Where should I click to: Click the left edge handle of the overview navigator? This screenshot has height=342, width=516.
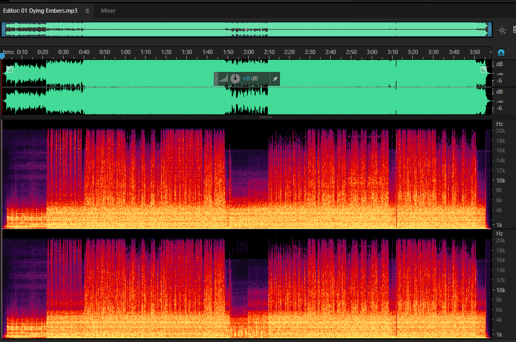pyautogui.click(x=4, y=30)
